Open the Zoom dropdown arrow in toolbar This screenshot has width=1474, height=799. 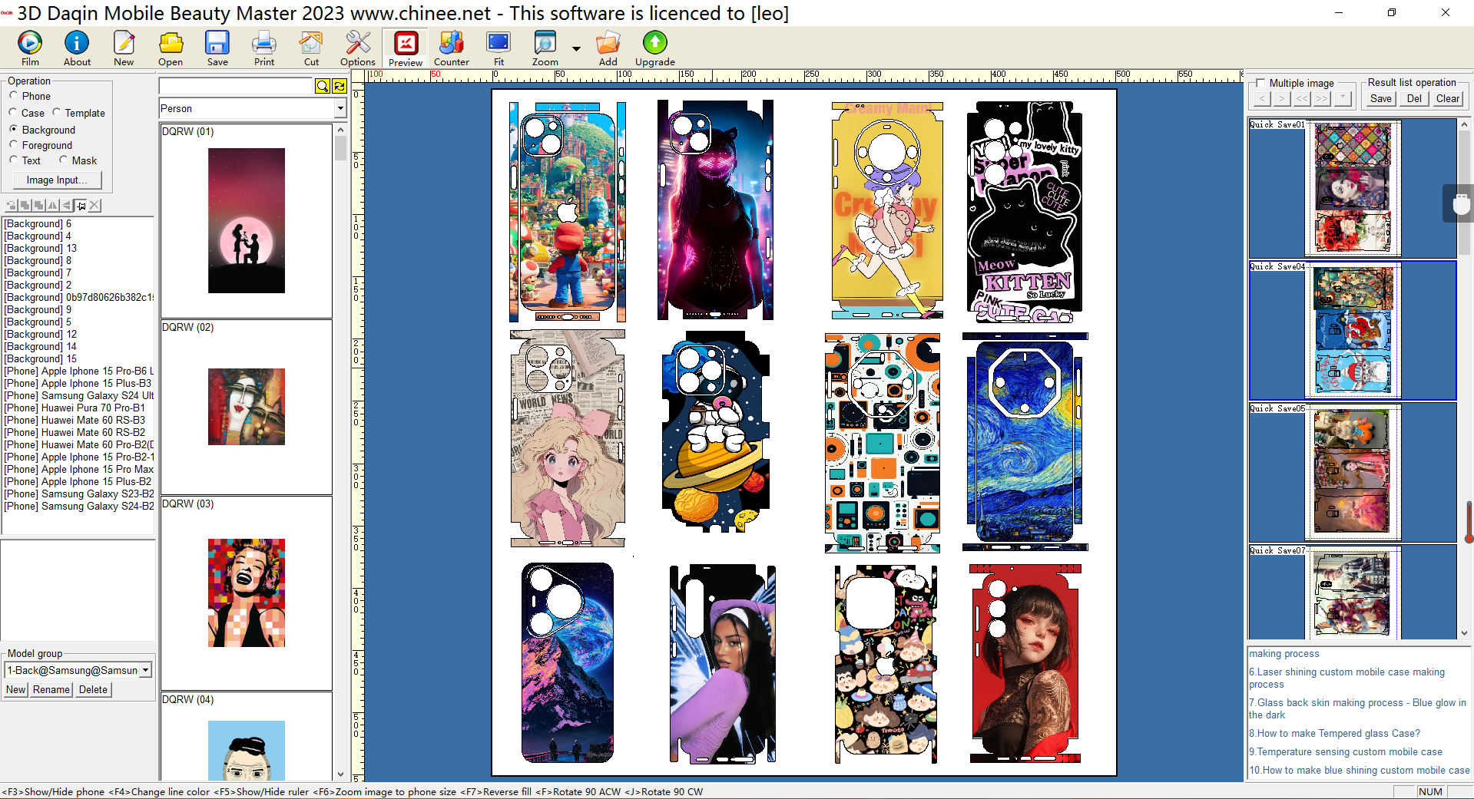point(576,49)
